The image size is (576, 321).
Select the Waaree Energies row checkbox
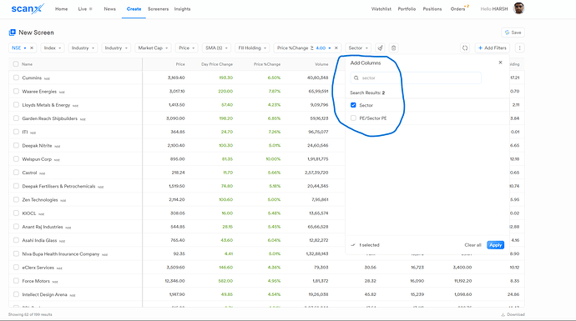(x=16, y=91)
